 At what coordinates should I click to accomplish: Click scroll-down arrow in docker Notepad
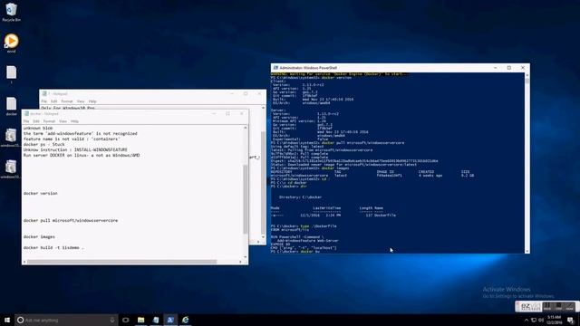245,256
